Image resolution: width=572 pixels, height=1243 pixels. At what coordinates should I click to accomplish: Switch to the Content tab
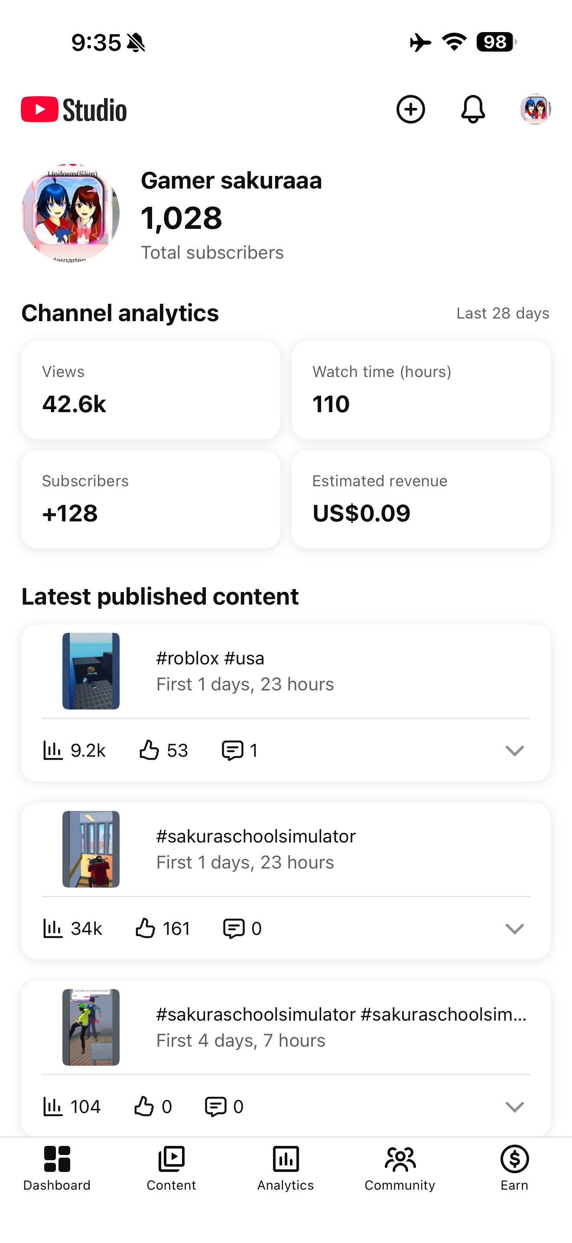[x=171, y=1168]
